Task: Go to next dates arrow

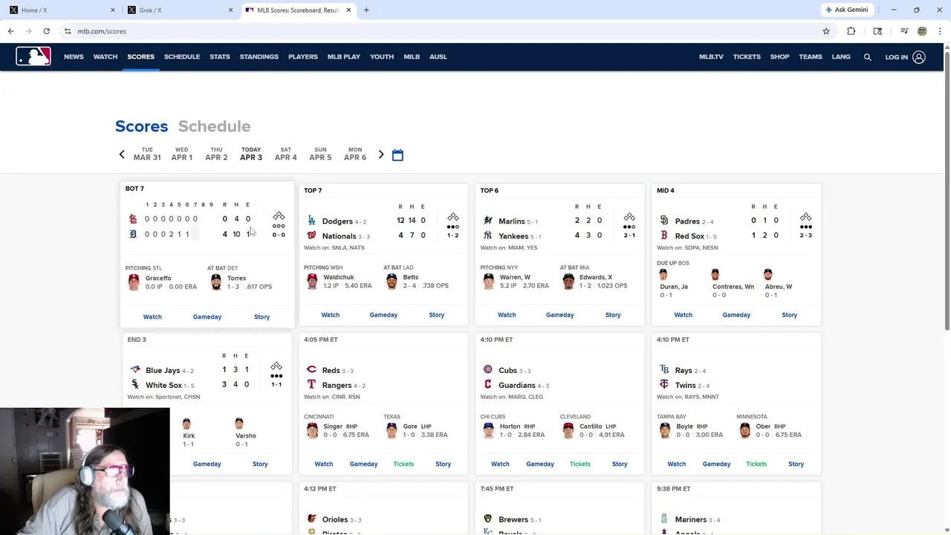Action: pos(381,155)
